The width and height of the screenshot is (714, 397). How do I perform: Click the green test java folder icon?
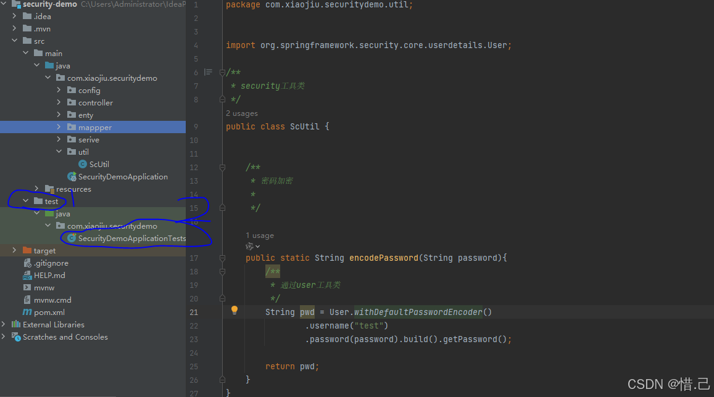click(49, 213)
